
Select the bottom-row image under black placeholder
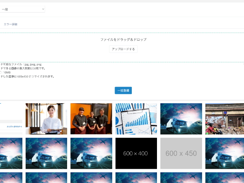tap(136, 178)
